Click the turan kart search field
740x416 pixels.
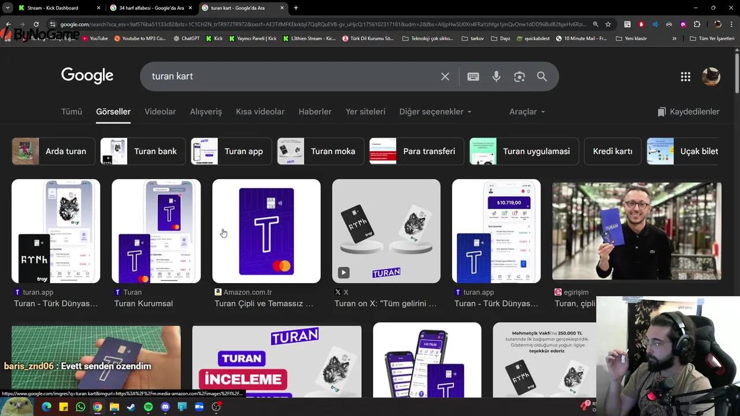click(x=289, y=76)
